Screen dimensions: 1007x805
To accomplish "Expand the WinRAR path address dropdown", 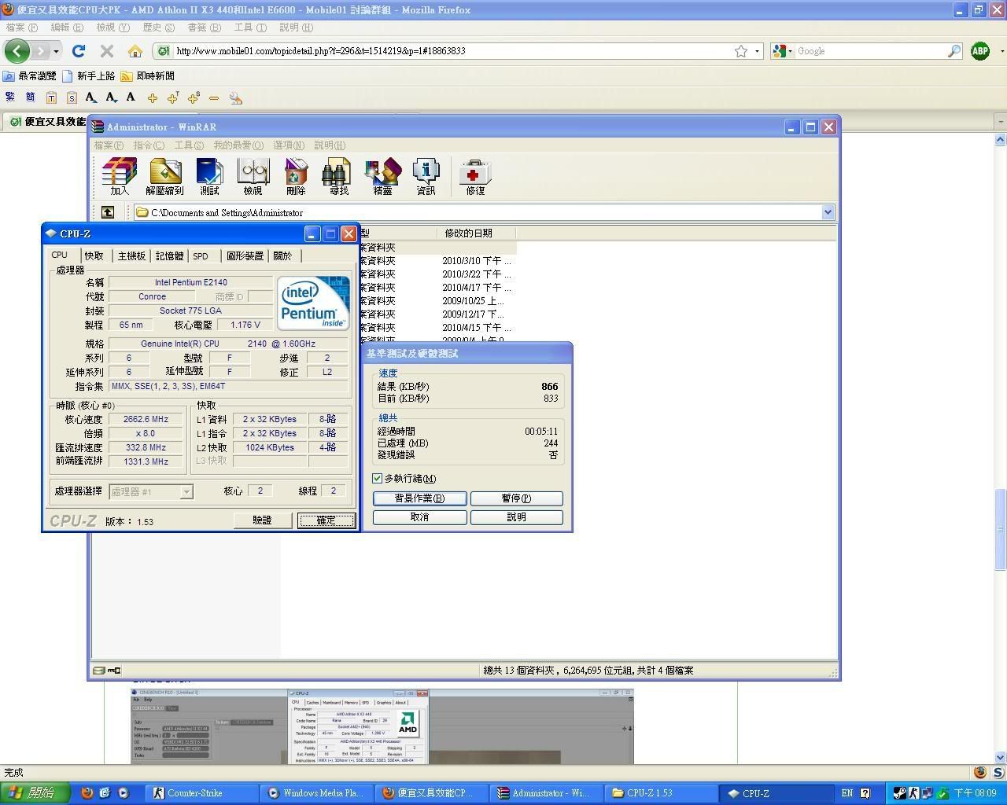I will coord(828,212).
